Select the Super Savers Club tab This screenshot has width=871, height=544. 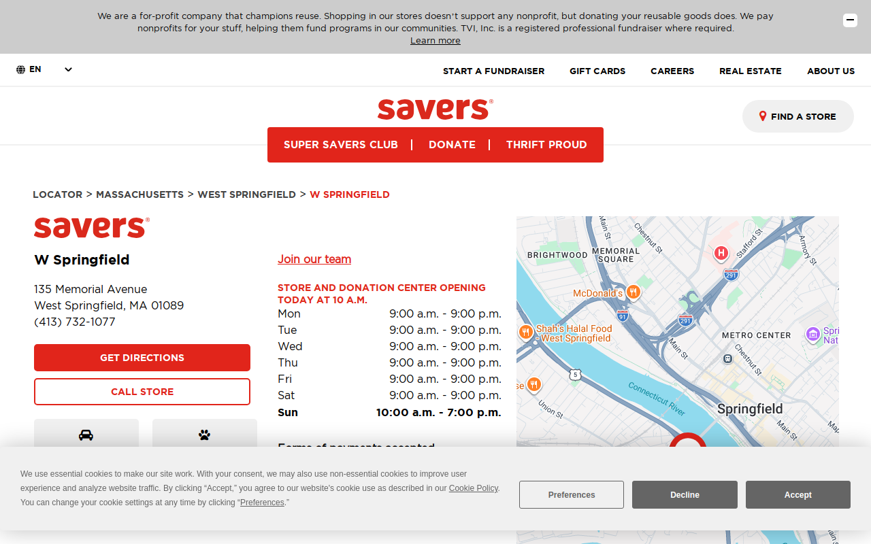pos(340,145)
